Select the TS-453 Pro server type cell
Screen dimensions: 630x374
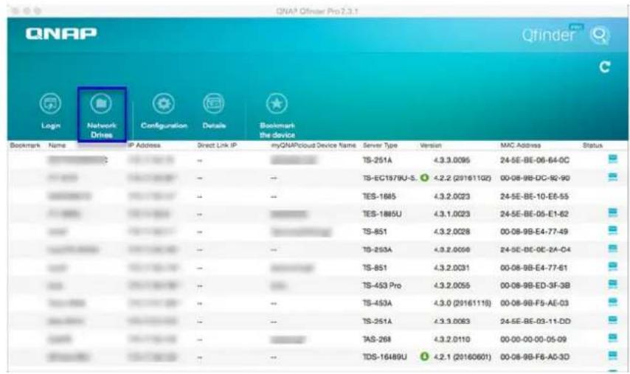click(381, 285)
